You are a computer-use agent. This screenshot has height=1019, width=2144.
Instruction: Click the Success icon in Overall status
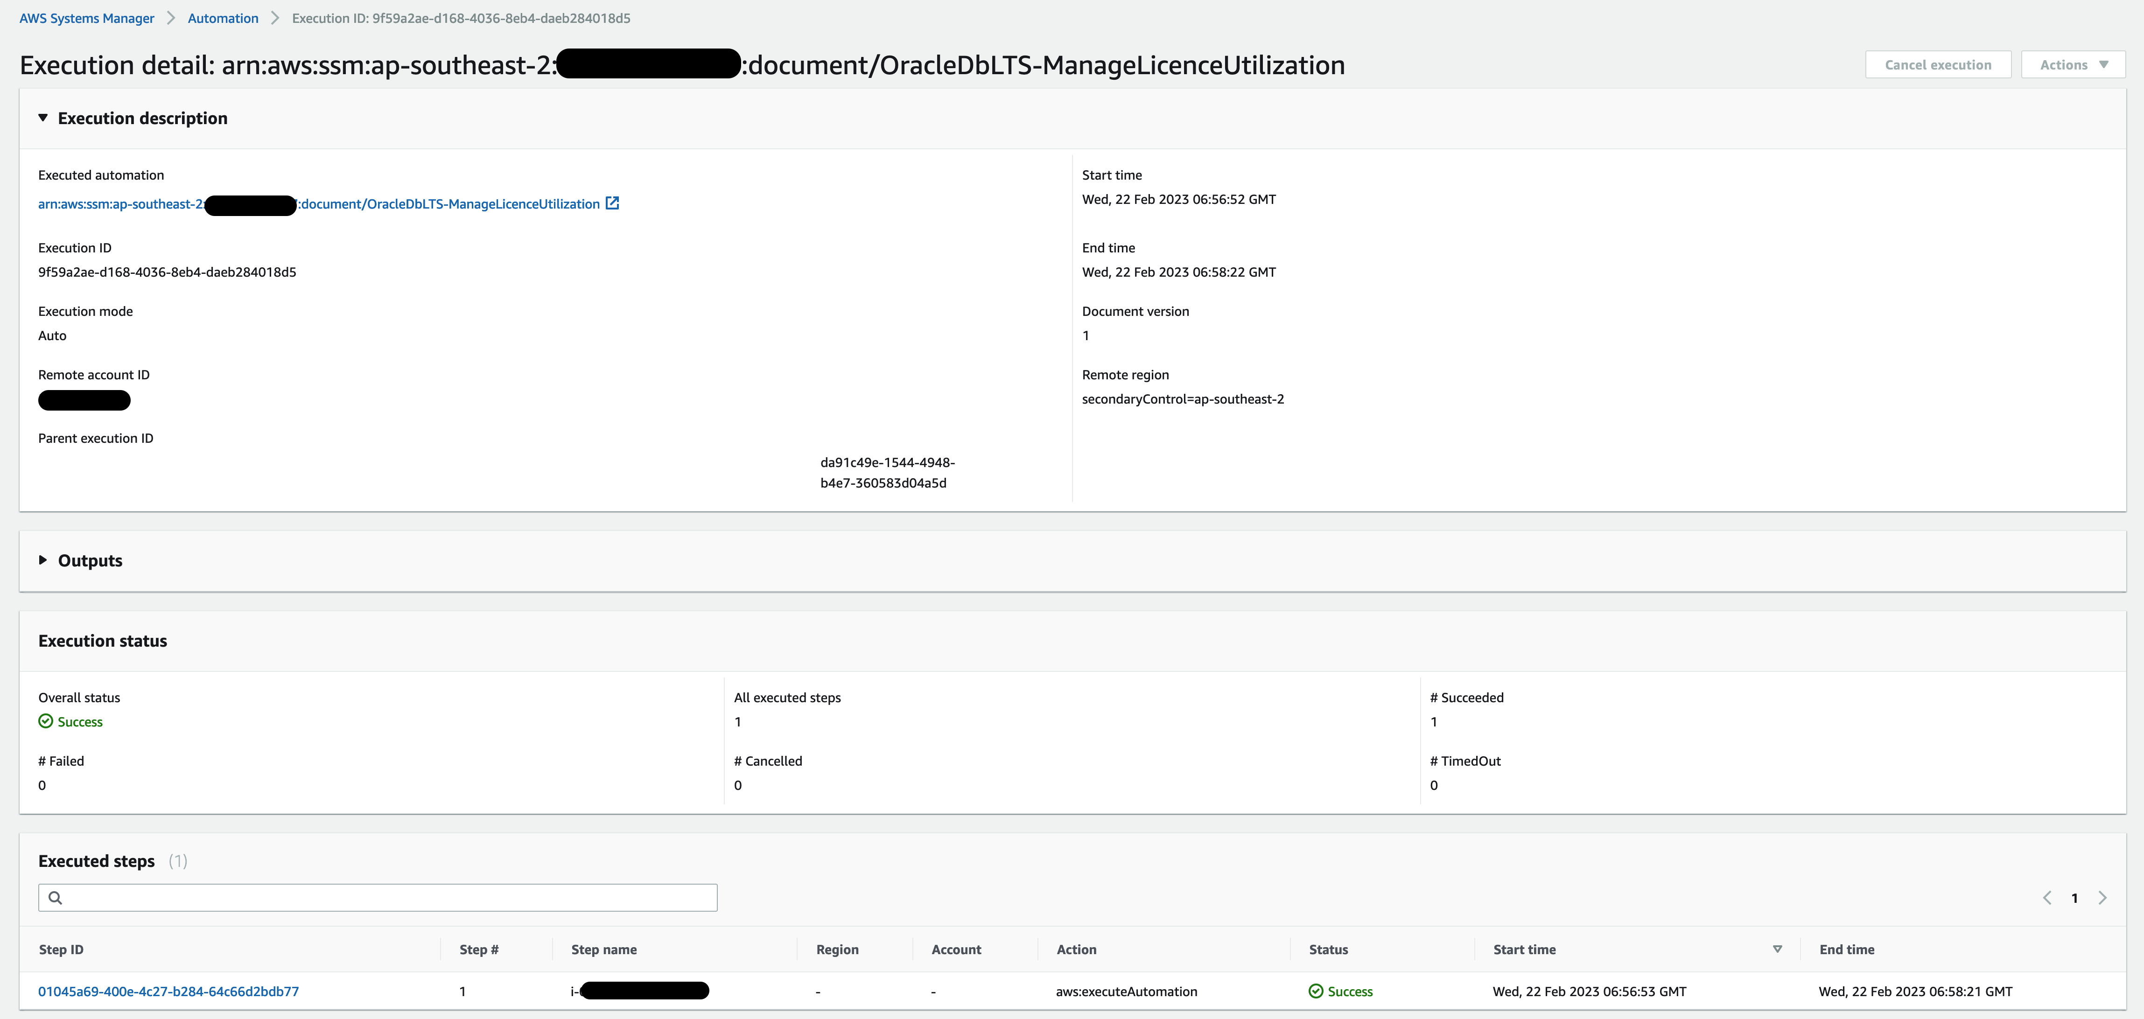click(46, 721)
